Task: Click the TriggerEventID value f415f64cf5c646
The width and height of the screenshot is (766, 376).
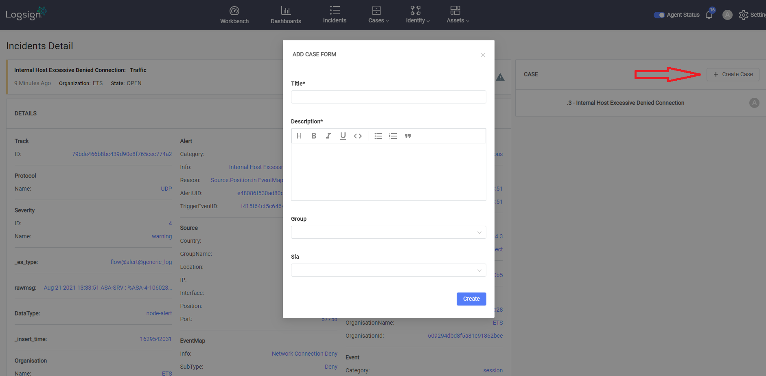Action: pyautogui.click(x=262, y=206)
